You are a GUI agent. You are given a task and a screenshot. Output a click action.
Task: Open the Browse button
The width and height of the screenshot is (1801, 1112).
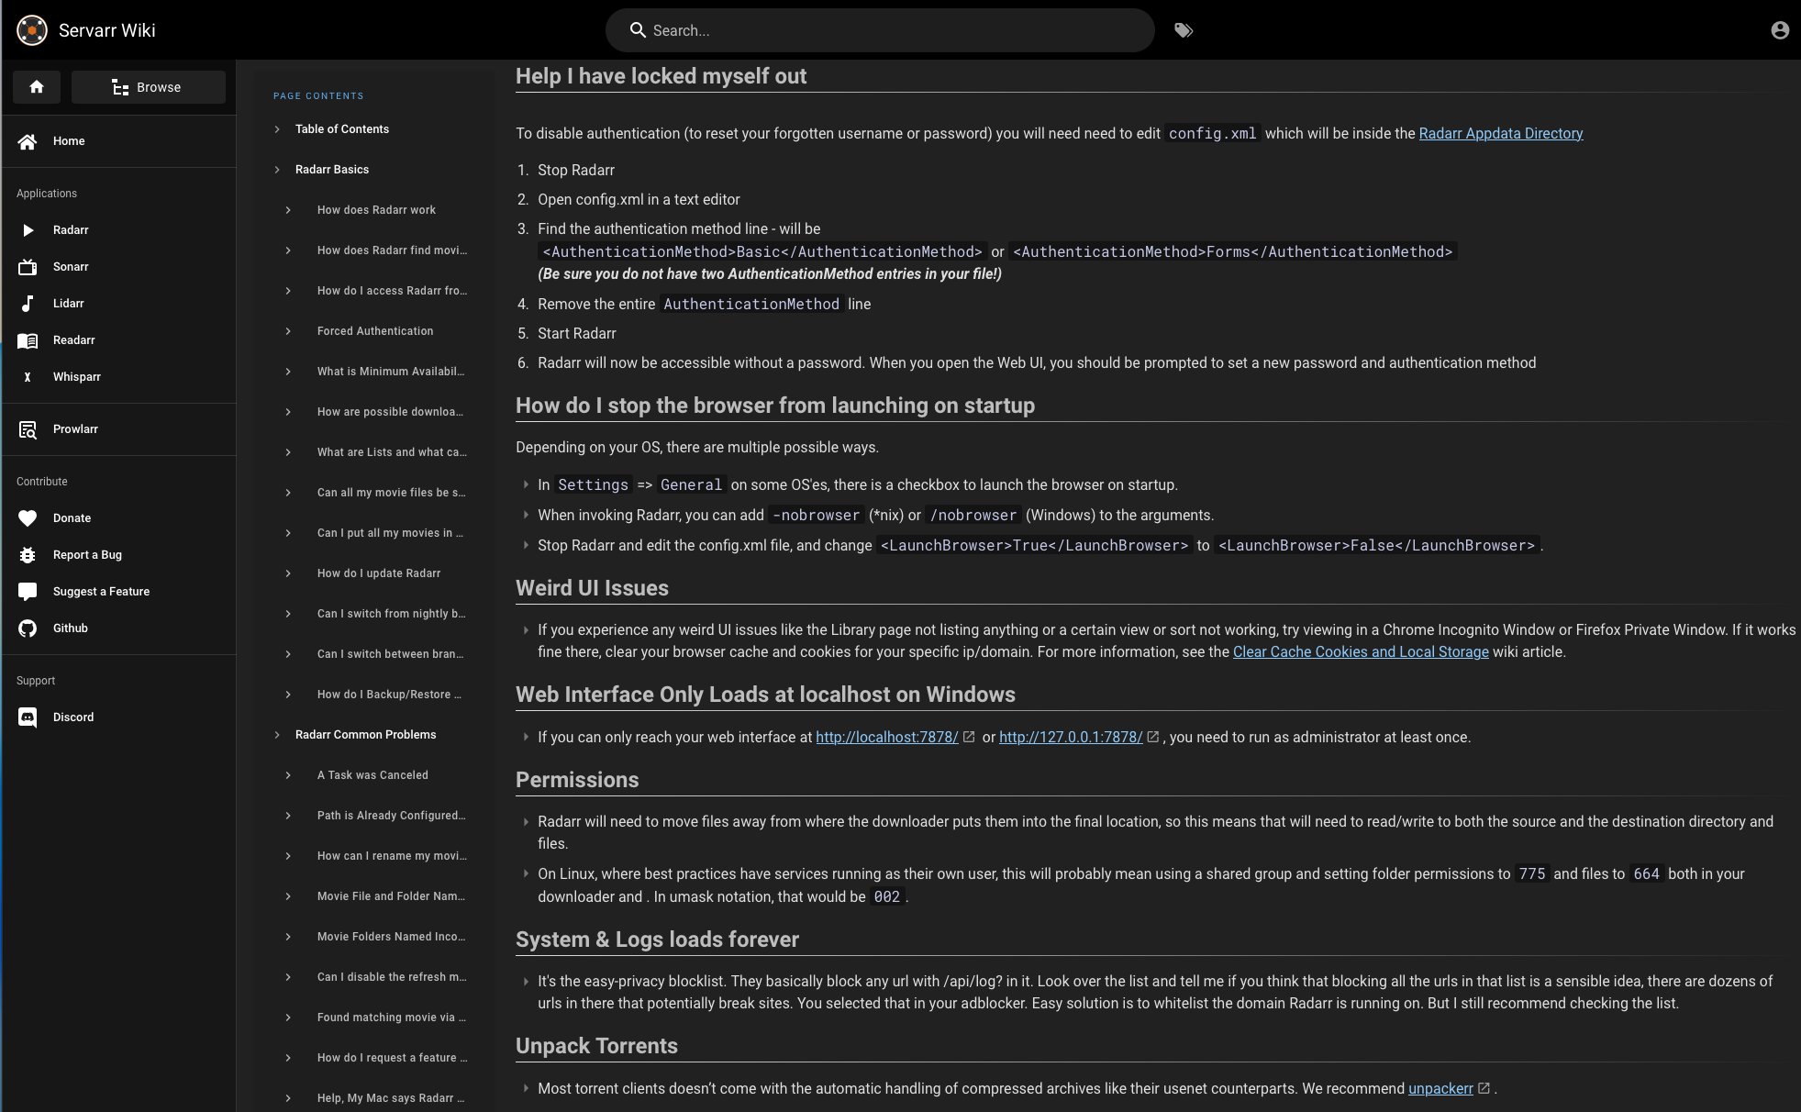pos(149,87)
